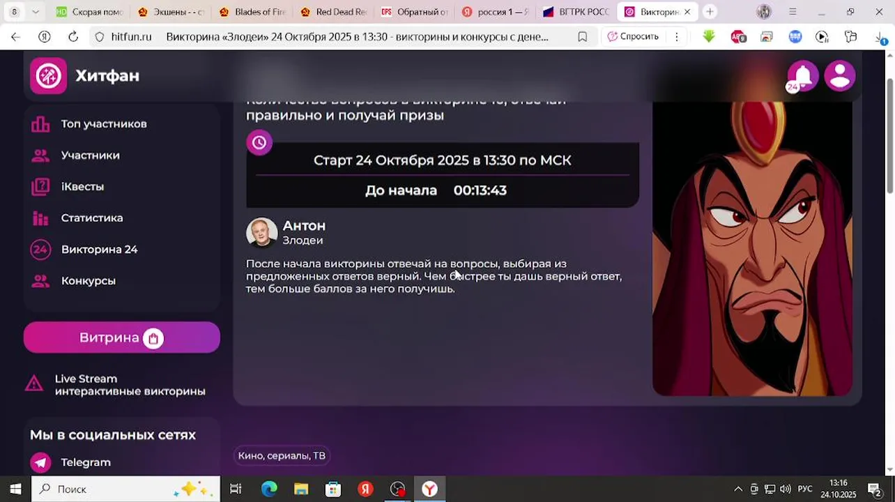Image resolution: width=895 pixels, height=502 pixels.
Task: Launch Microsoft Edge from taskbar
Action: 269,489
